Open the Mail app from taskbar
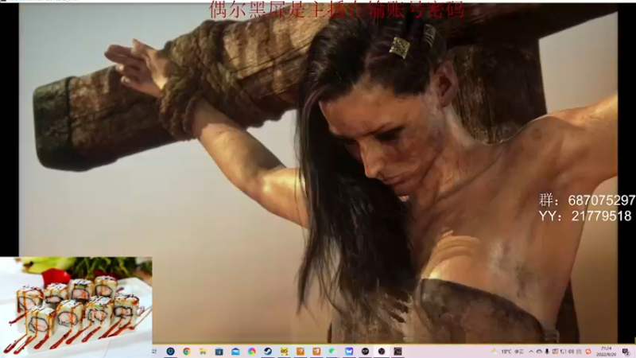This screenshot has height=358, width=636. pos(235,351)
